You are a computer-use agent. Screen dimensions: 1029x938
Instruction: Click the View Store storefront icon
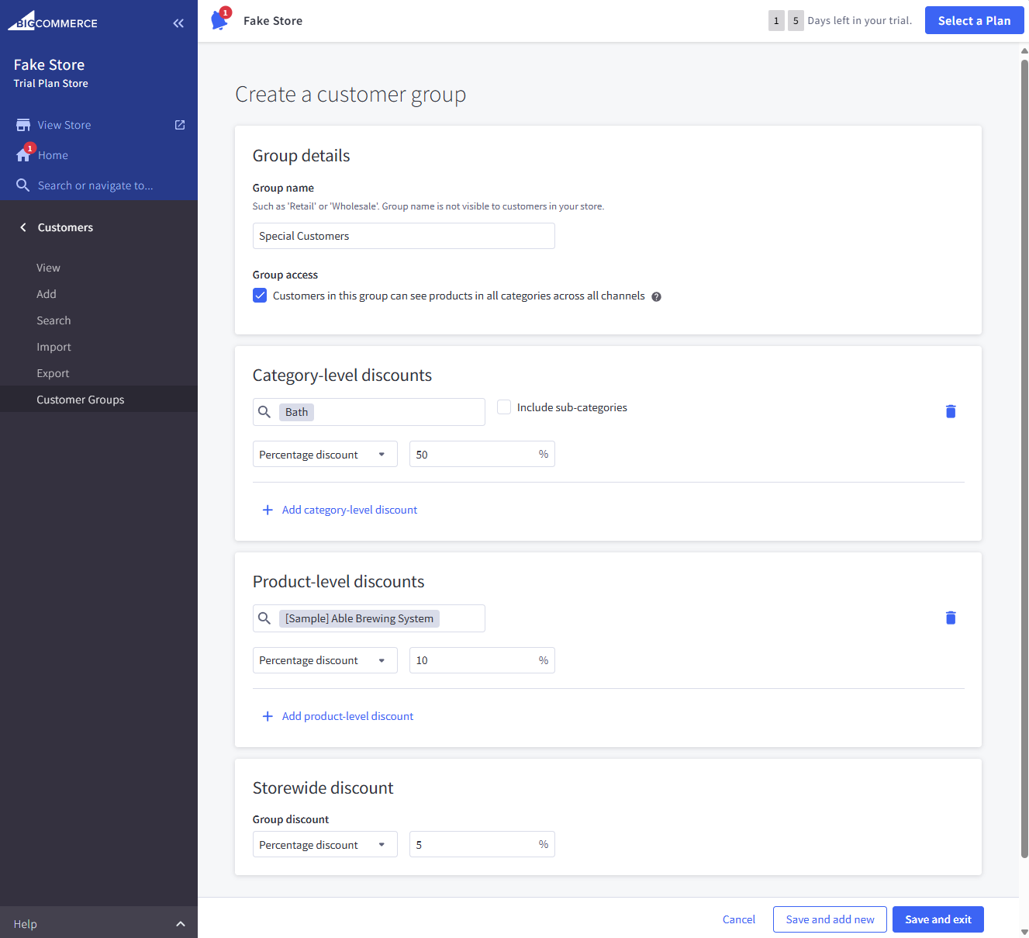23,125
